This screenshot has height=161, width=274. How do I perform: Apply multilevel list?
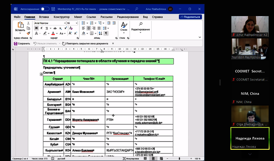[100, 23]
